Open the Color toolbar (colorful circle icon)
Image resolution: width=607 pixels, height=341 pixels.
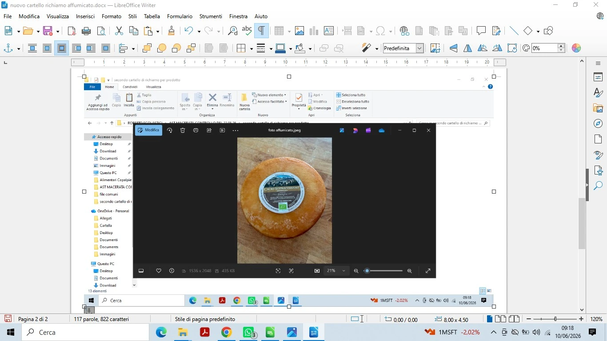[576, 48]
